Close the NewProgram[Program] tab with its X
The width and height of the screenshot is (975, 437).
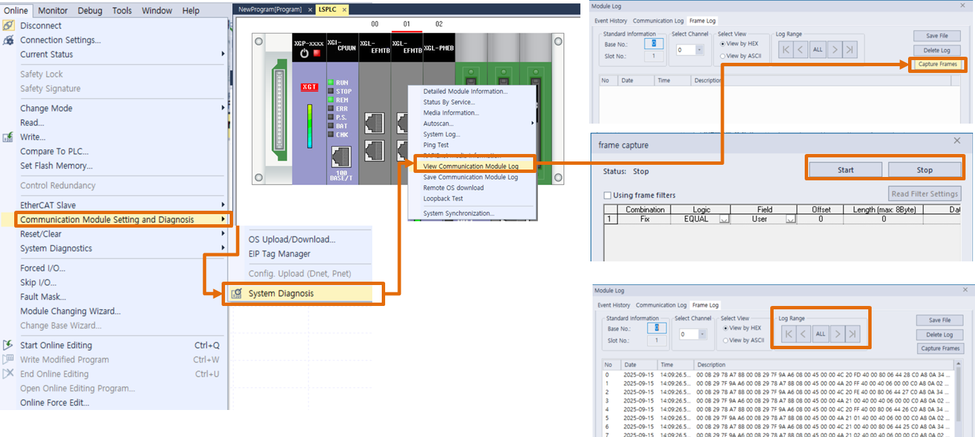310,9
